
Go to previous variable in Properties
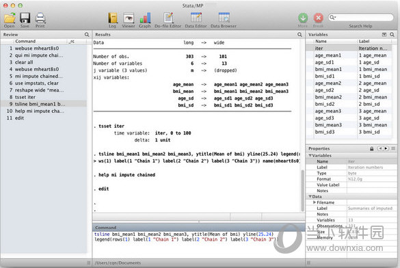(x=380, y=148)
